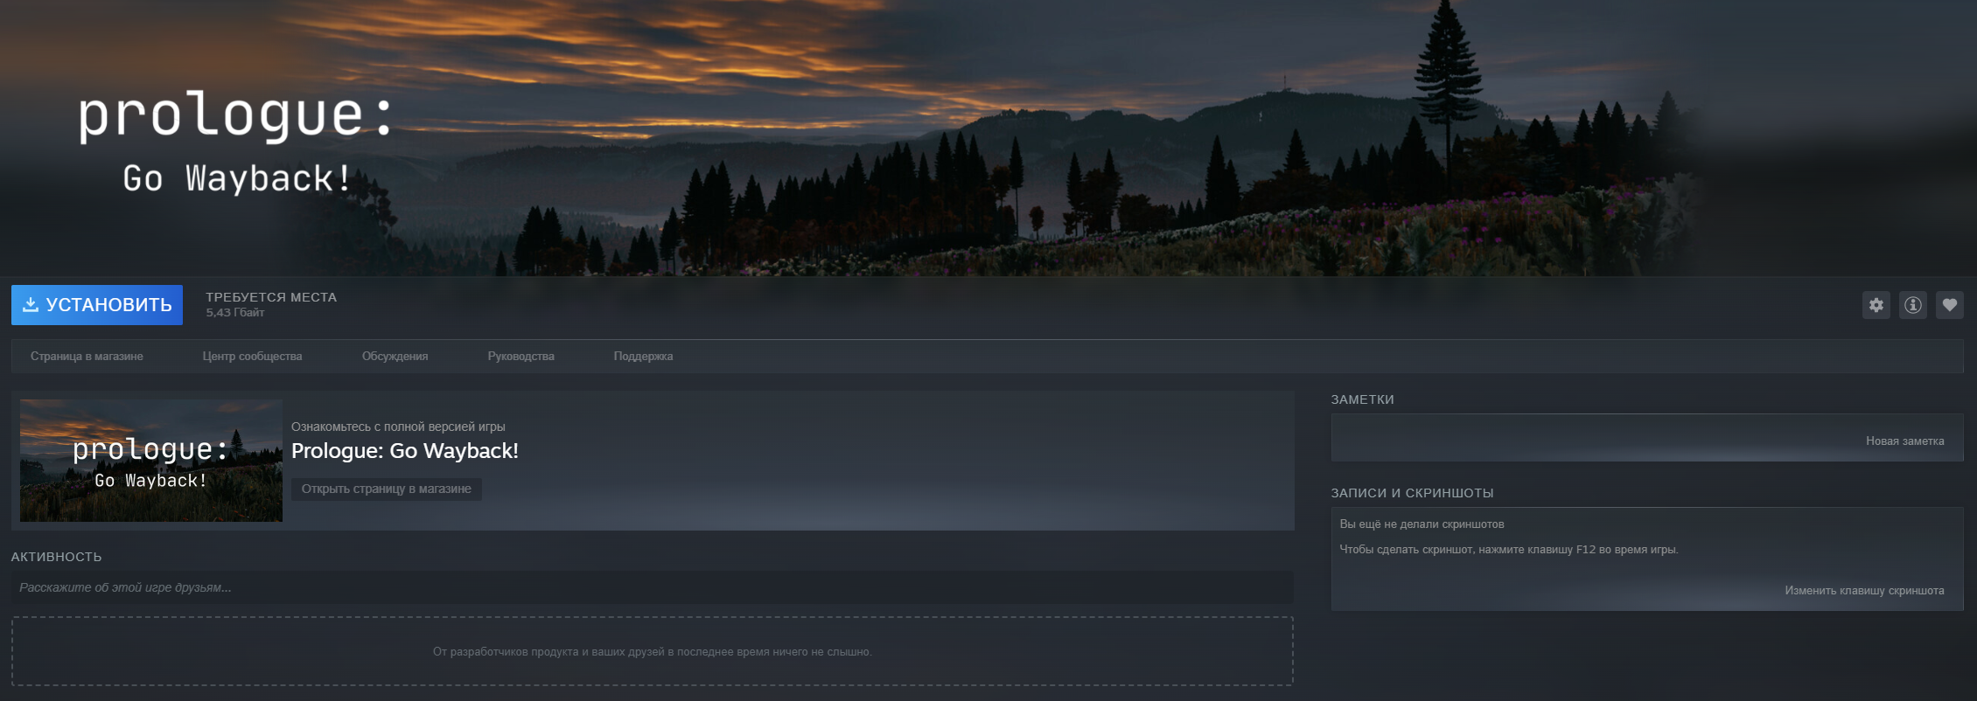
Task: Click Открыть страницу в магазине button
Action: pos(387,489)
